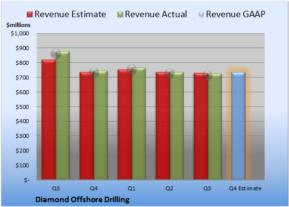
Task: Select the 'Q4 Estimate' axis label
Action: coord(245,188)
